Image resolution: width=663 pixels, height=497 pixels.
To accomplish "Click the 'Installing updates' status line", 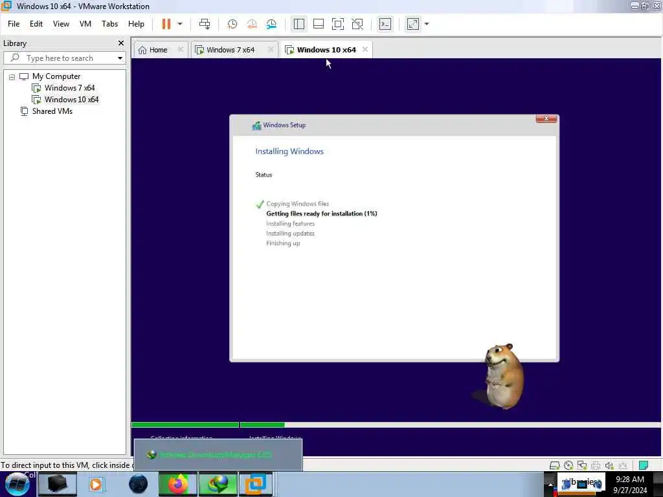I will click(291, 233).
